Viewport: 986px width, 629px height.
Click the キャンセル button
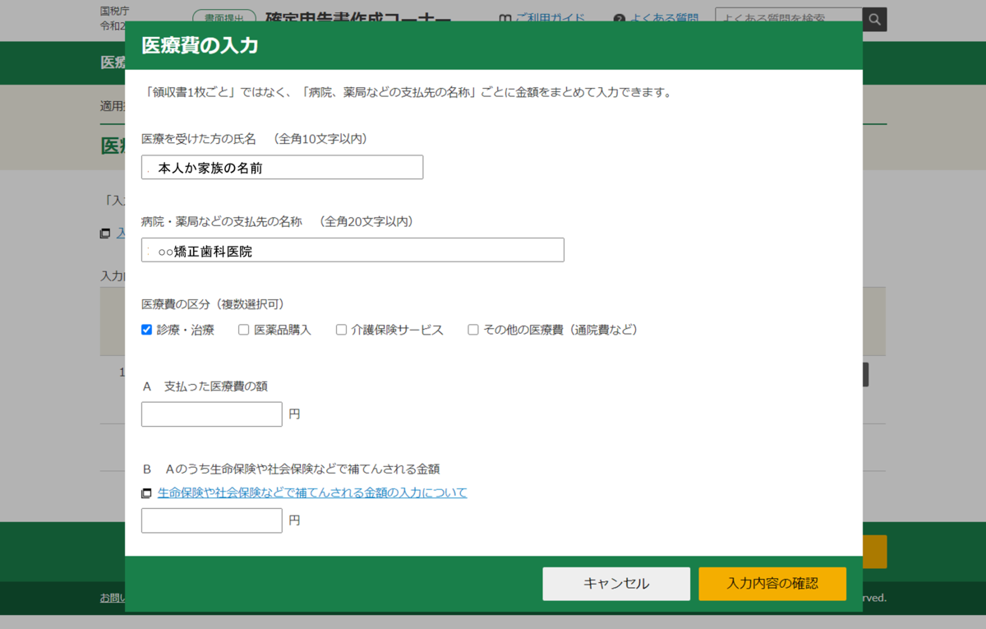point(616,584)
